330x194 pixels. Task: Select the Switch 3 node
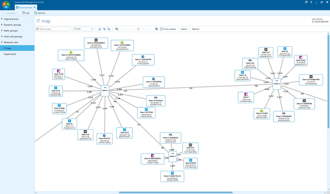click(105, 90)
